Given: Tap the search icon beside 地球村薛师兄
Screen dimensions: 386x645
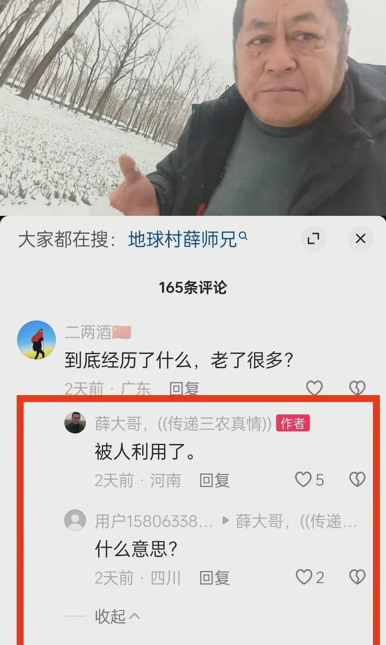Looking at the screenshot, I should pos(243,236).
